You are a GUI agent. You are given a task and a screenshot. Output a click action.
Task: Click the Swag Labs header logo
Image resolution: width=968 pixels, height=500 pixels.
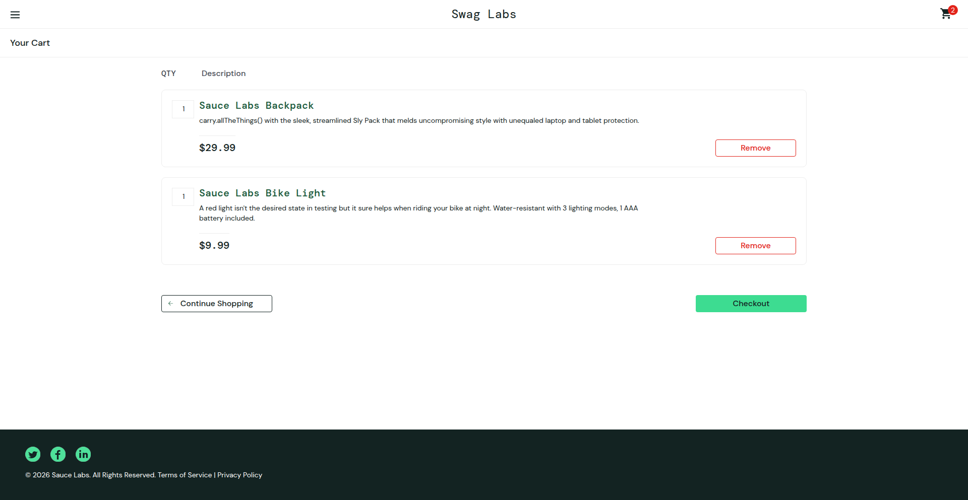pyautogui.click(x=483, y=14)
